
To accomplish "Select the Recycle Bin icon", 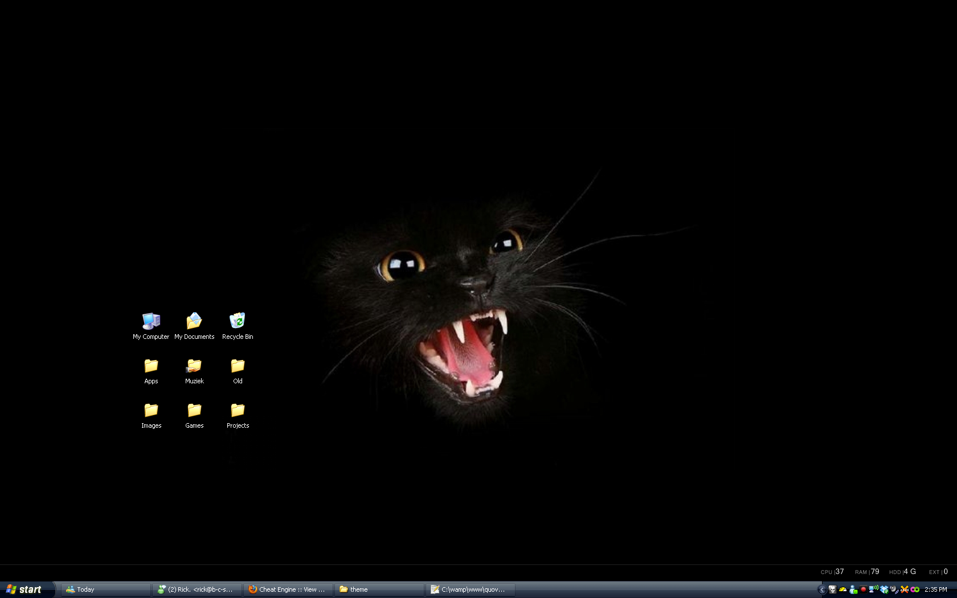I will [x=238, y=326].
